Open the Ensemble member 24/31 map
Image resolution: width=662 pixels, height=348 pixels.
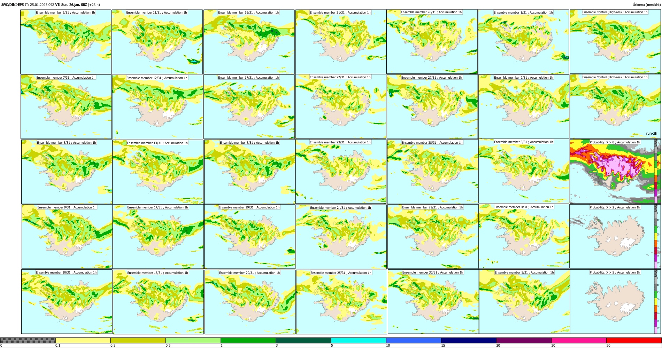tap(341, 237)
